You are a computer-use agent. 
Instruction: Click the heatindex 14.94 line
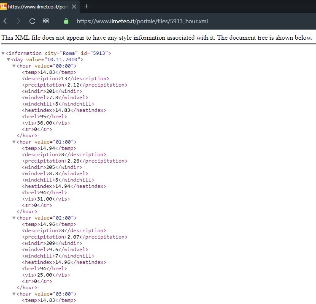point(64,186)
